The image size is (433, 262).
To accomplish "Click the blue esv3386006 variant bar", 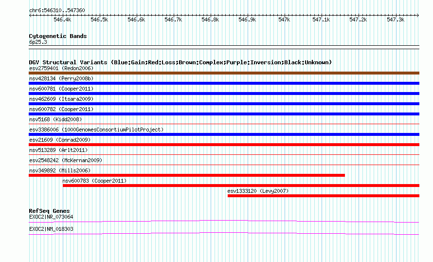I will 224,134.
